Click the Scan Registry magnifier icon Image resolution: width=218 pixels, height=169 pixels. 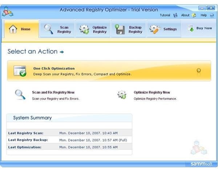pyautogui.click(x=48, y=29)
